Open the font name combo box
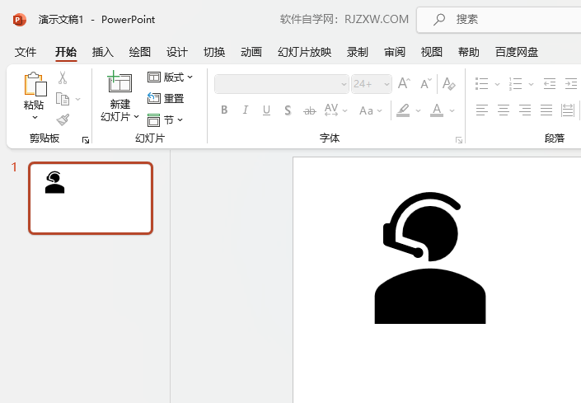581x403 pixels. click(282, 84)
